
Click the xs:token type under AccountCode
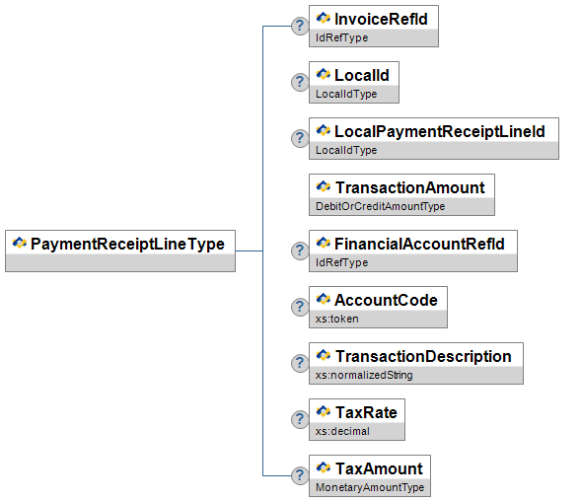pyautogui.click(x=336, y=319)
